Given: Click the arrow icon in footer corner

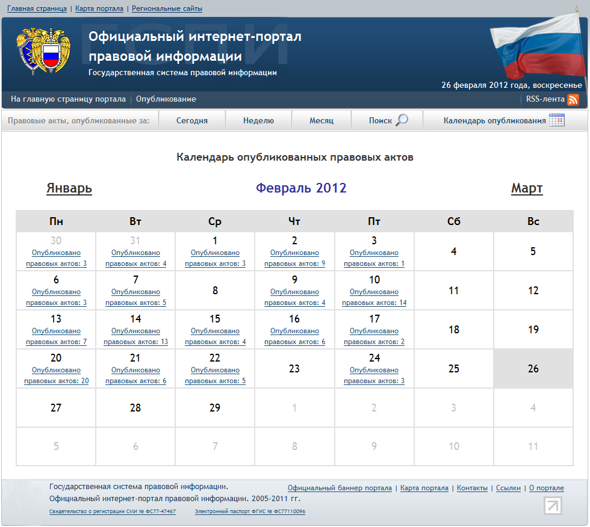Looking at the screenshot, I should point(552,505).
